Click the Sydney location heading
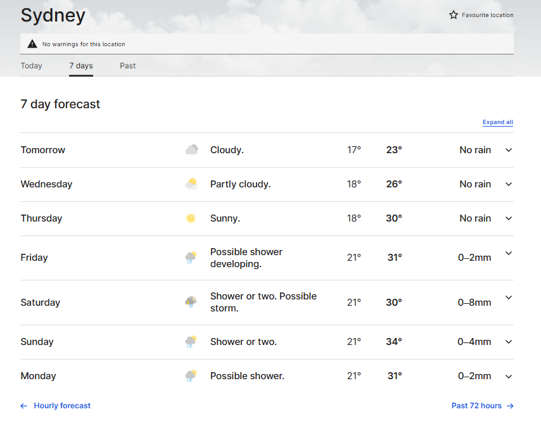 click(x=53, y=16)
